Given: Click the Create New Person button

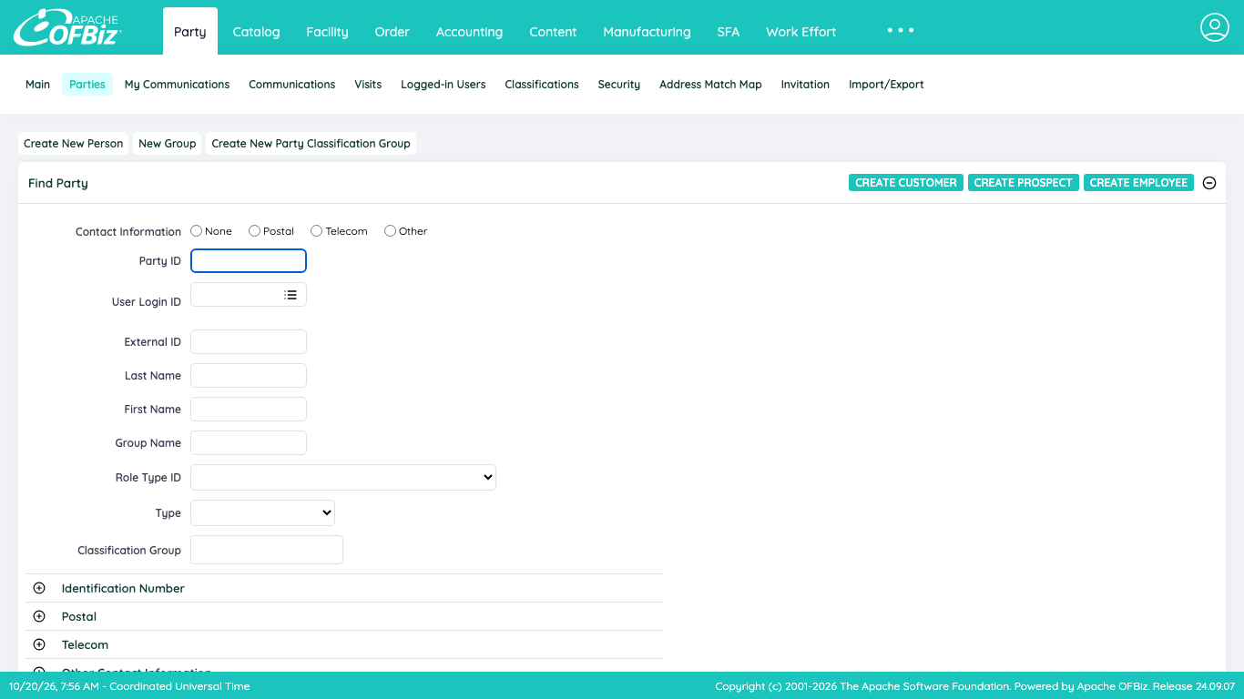Looking at the screenshot, I should (74, 144).
